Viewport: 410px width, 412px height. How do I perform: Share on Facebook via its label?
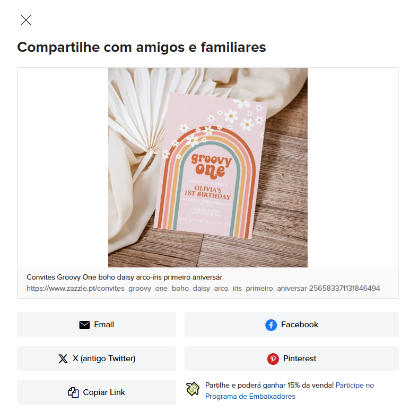[x=300, y=325]
